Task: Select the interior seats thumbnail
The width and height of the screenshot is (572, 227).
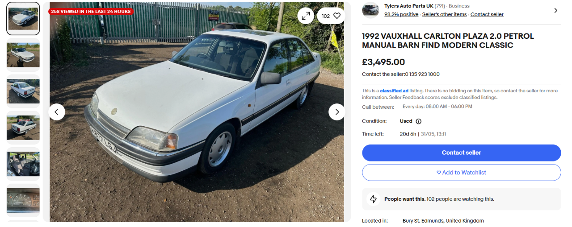Action: click(x=23, y=164)
